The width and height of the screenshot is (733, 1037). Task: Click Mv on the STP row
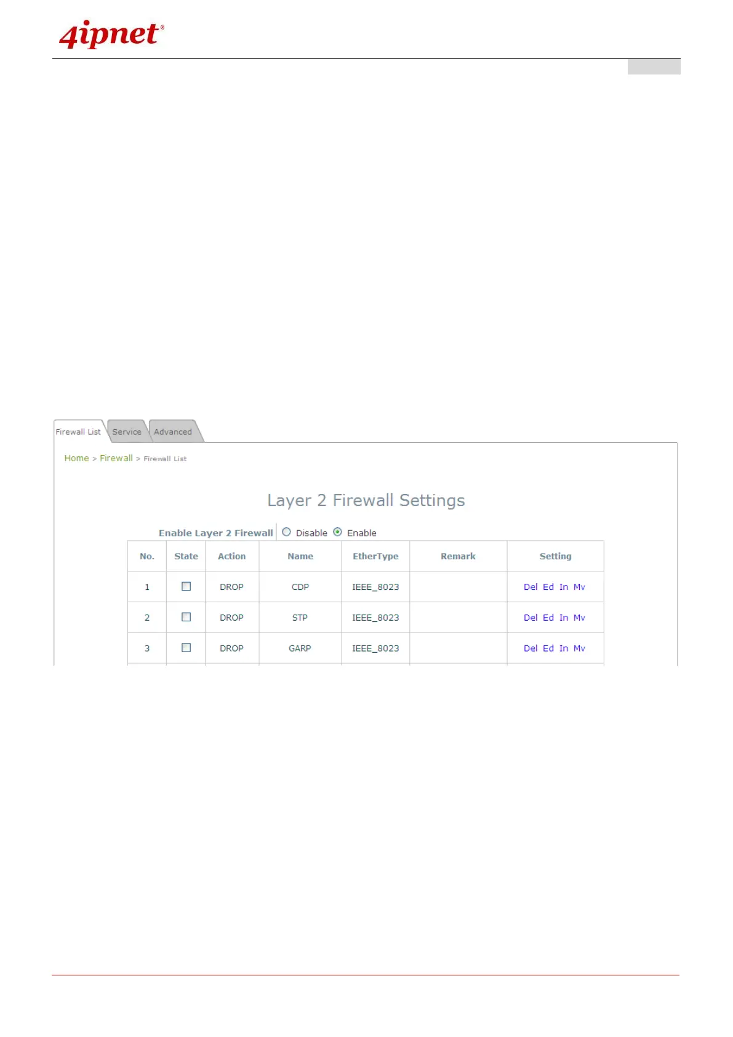pos(579,618)
